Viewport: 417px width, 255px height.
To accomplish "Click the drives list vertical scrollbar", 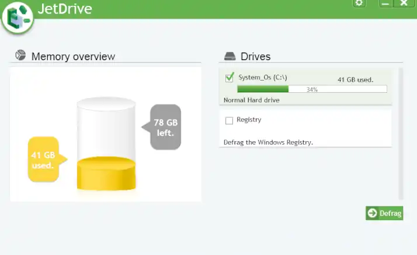I will (x=401, y=134).
